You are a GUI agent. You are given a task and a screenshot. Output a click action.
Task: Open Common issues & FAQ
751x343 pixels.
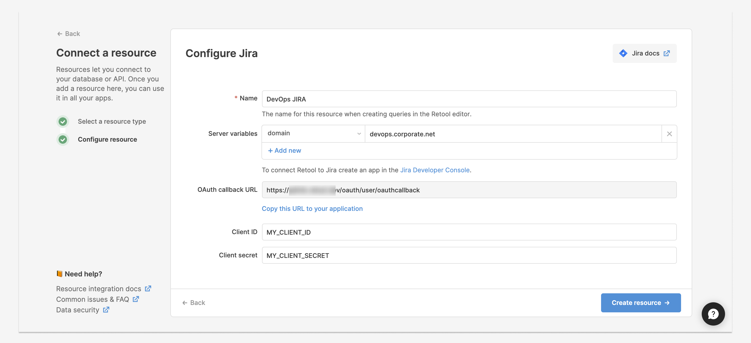(97, 299)
